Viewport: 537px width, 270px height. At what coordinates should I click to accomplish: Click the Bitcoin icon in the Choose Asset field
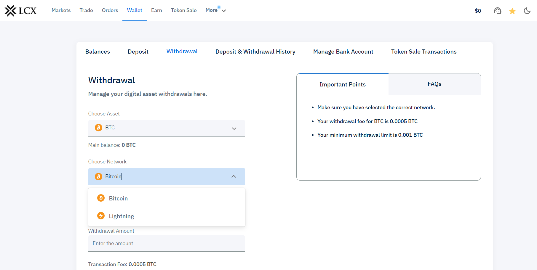(98, 128)
